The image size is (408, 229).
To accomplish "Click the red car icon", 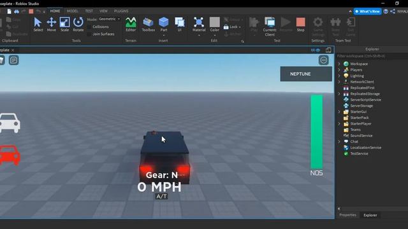I will point(10,155).
